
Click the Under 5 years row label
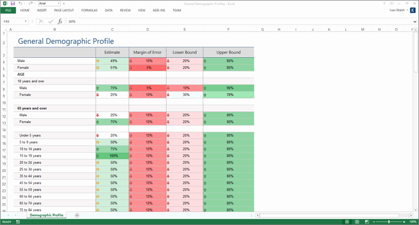[x=30, y=135]
